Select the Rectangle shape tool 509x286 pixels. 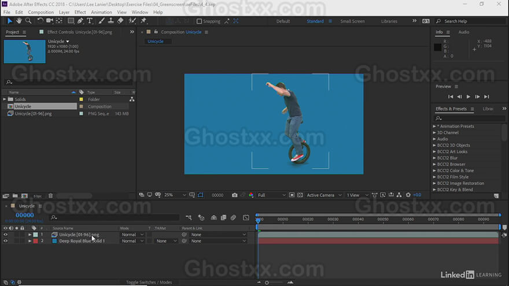71,21
